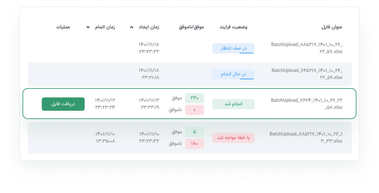Open file BatchUpload_88521V ending in 22_57.xlsx

(x=307, y=48)
